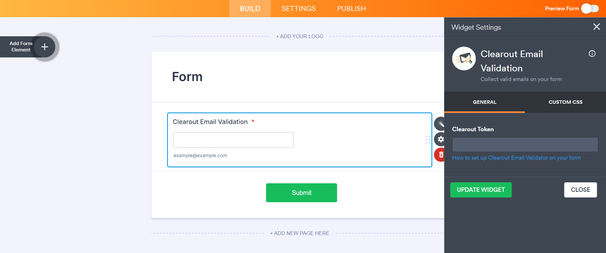Click the Clearout Email Validation field label

coord(210,122)
